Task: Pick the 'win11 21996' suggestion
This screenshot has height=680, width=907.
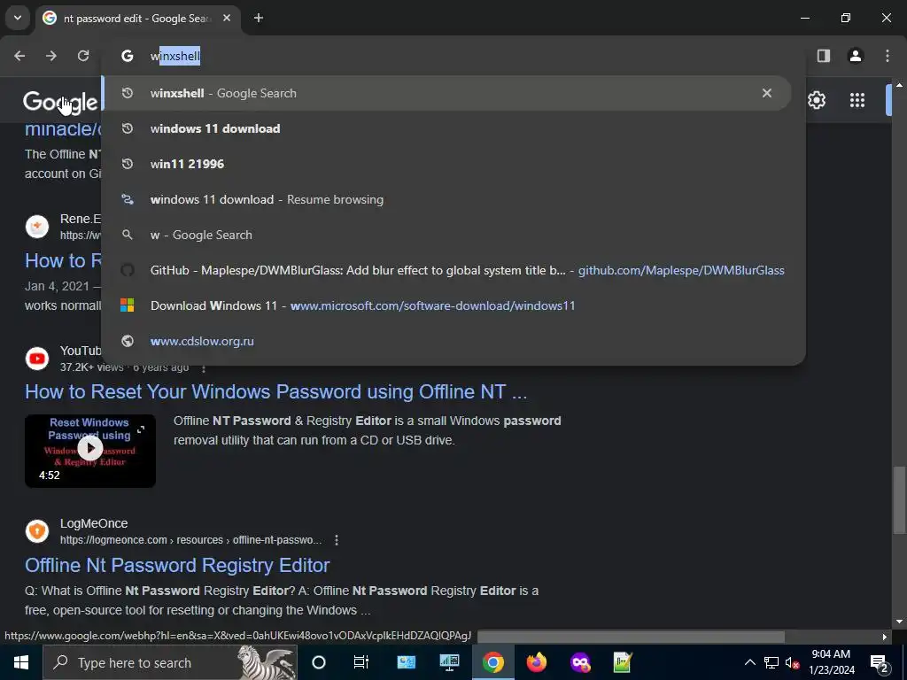Action: point(446,164)
